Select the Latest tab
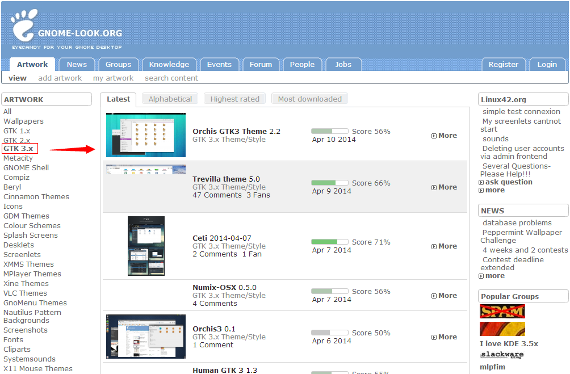570x374 pixels. 118,99
